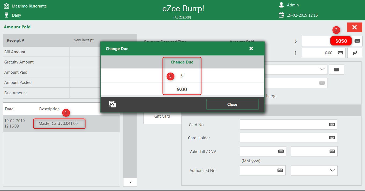Click the New Receipt label
This screenshot has height=191, width=365.
pos(84,40)
